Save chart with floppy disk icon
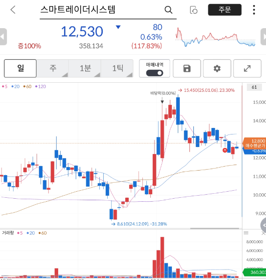266x280 pixels. coord(187,68)
